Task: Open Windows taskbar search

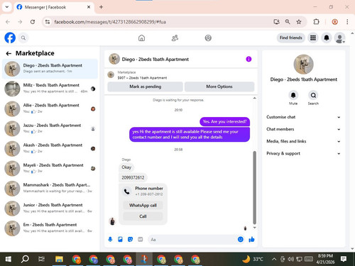Action: [25, 259]
